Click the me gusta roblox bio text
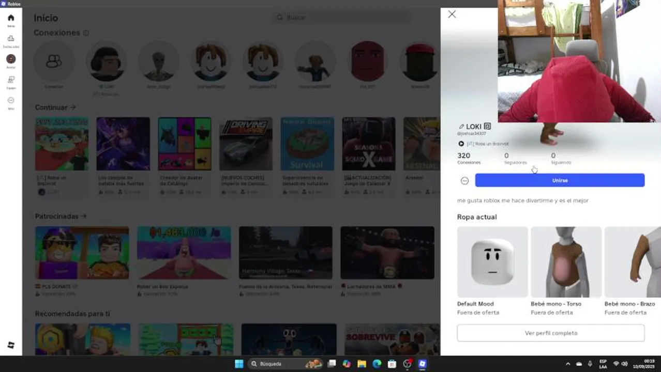The image size is (661, 372). click(522, 200)
